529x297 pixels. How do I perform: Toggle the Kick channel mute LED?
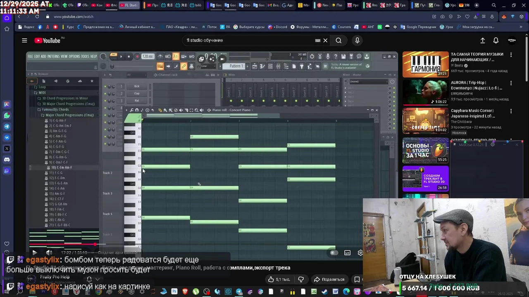(105, 87)
